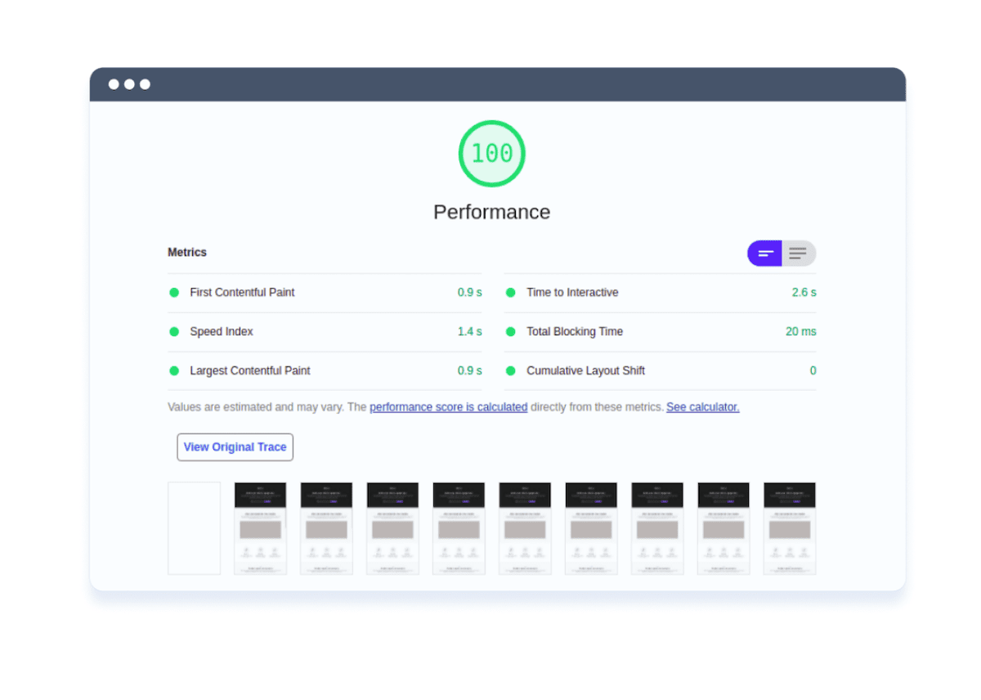Viewport: 981px width, 700px height.
Task: Click the green dot beside First Contentful Paint
Action: coord(174,292)
